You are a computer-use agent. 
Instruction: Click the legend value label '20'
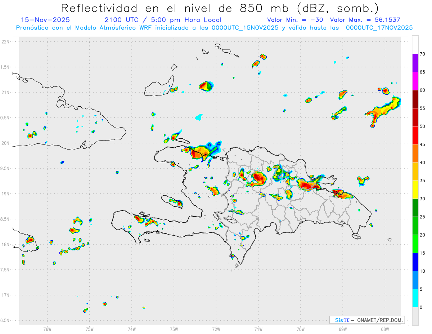point(422,235)
